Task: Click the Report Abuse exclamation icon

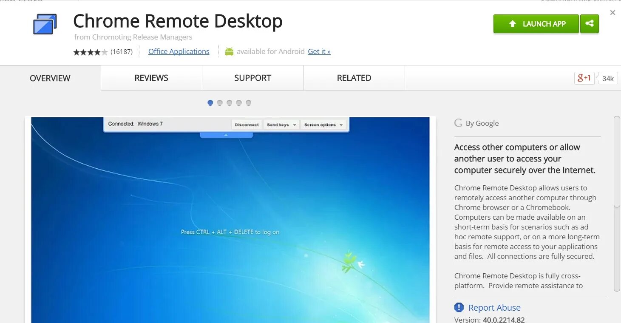Action: click(x=459, y=307)
